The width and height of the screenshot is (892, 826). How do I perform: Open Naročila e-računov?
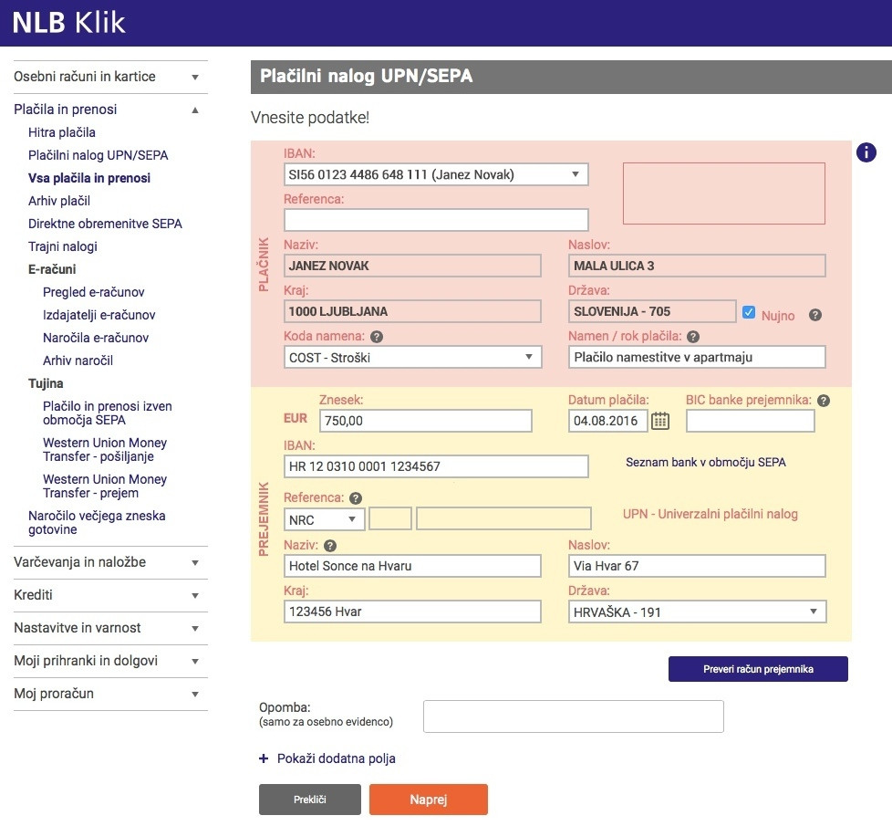96,338
